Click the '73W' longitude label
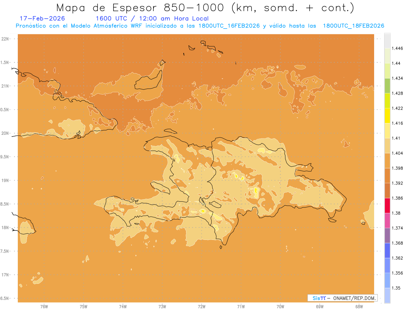This screenshot has width=403, height=311. point(162,307)
